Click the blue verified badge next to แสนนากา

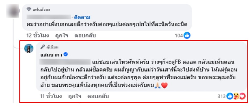(x=66, y=55)
